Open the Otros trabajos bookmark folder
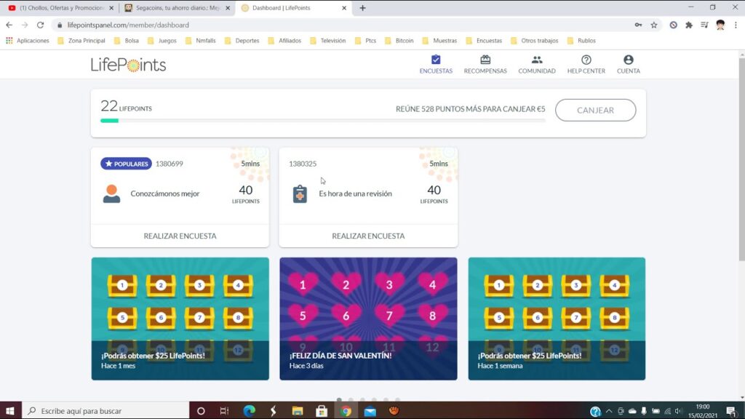The width and height of the screenshot is (745, 419). [535, 41]
